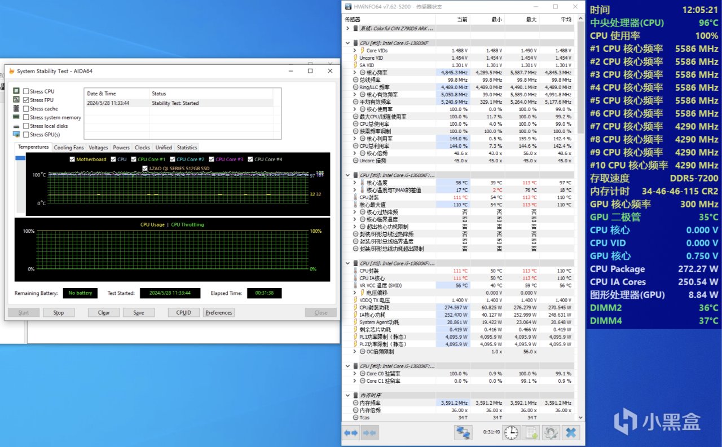The width and height of the screenshot is (722, 447).
Task: Select the Stability Test: Started log row
Action: coord(178,103)
